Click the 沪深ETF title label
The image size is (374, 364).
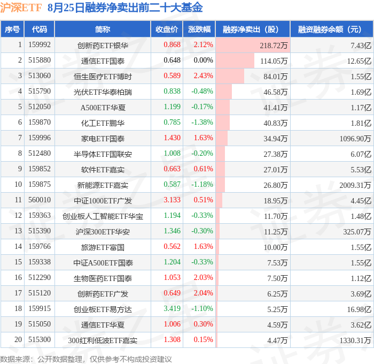pos(21,7)
